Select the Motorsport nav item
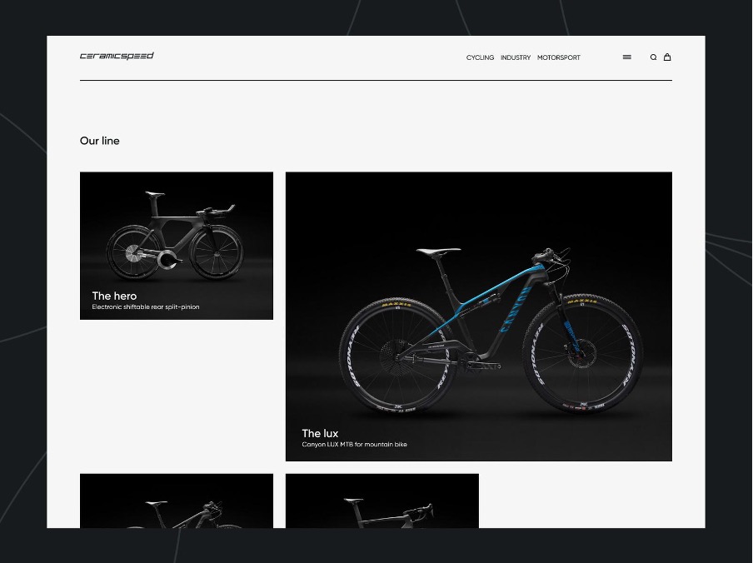 click(559, 57)
